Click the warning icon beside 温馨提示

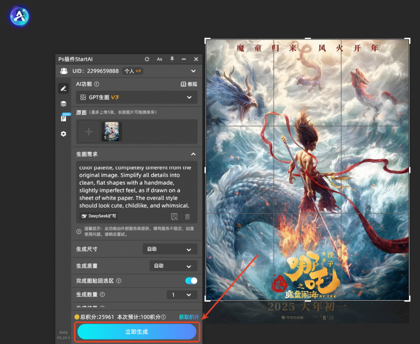[79, 232]
